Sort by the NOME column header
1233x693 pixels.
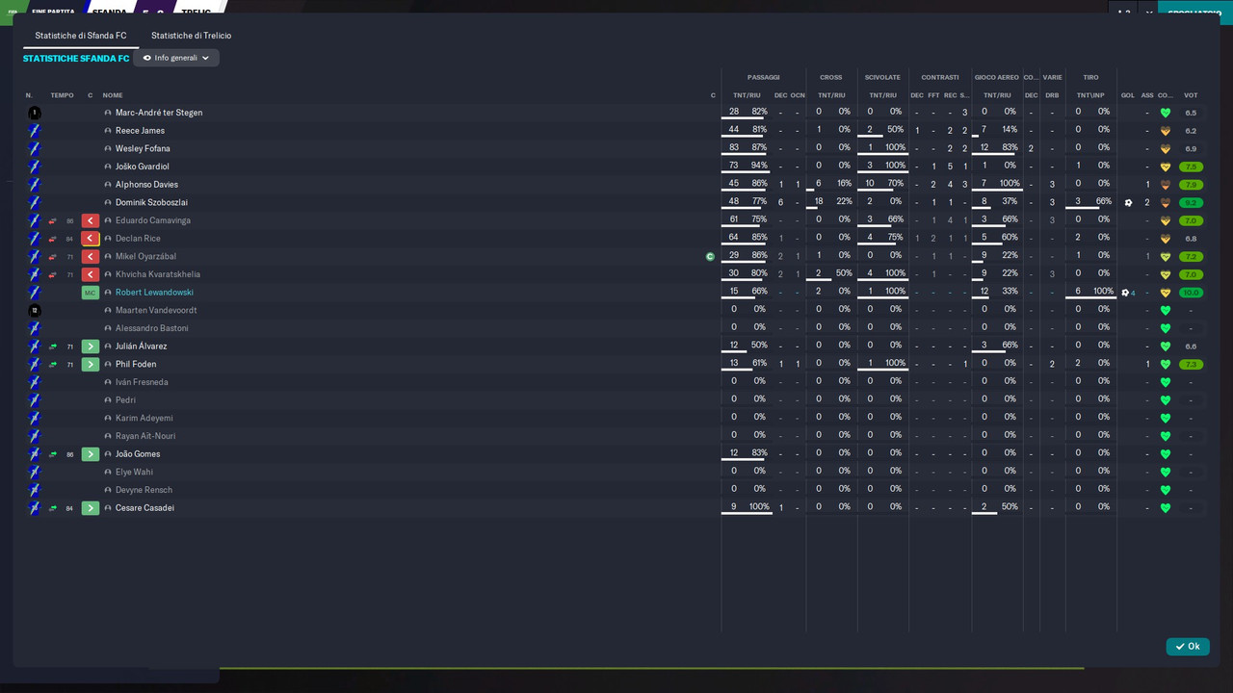113,95
